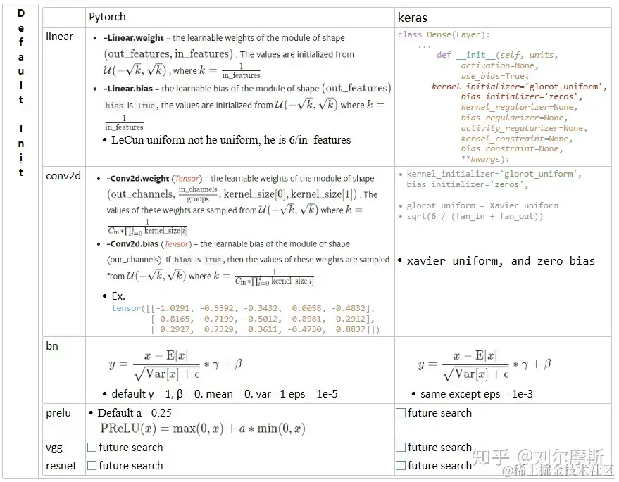This screenshot has width=619, height=482.
Task: Select the Pytorch column header
Action: coord(107,17)
